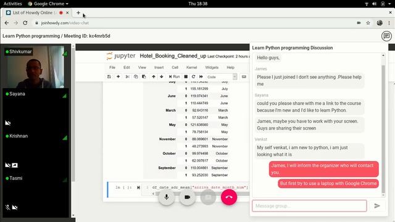The image size is (395, 222).
Task: Mute the microphone in call controls
Action: pyautogui.click(x=166, y=197)
